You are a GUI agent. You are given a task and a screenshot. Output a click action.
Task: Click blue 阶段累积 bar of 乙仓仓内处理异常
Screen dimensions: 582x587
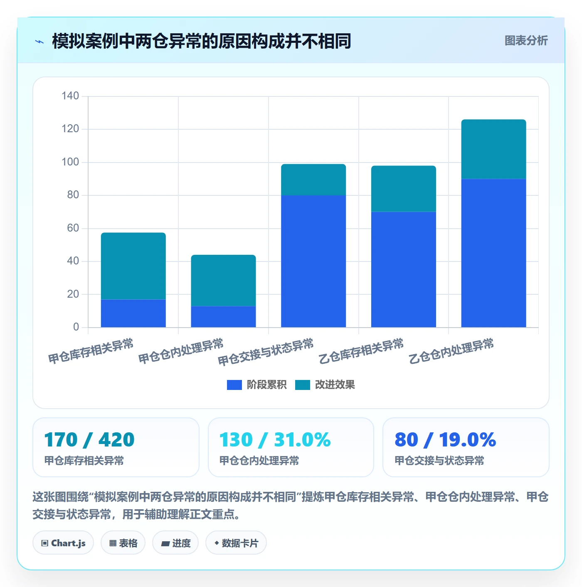(494, 253)
